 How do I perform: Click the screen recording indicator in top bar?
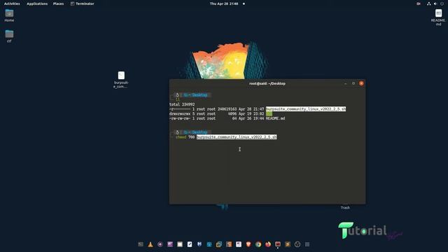pyautogui.click(x=419, y=3)
